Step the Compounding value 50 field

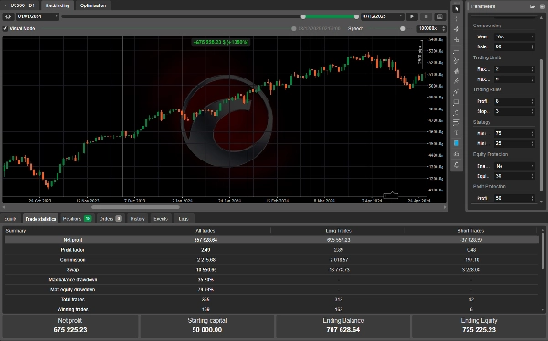[532, 46]
